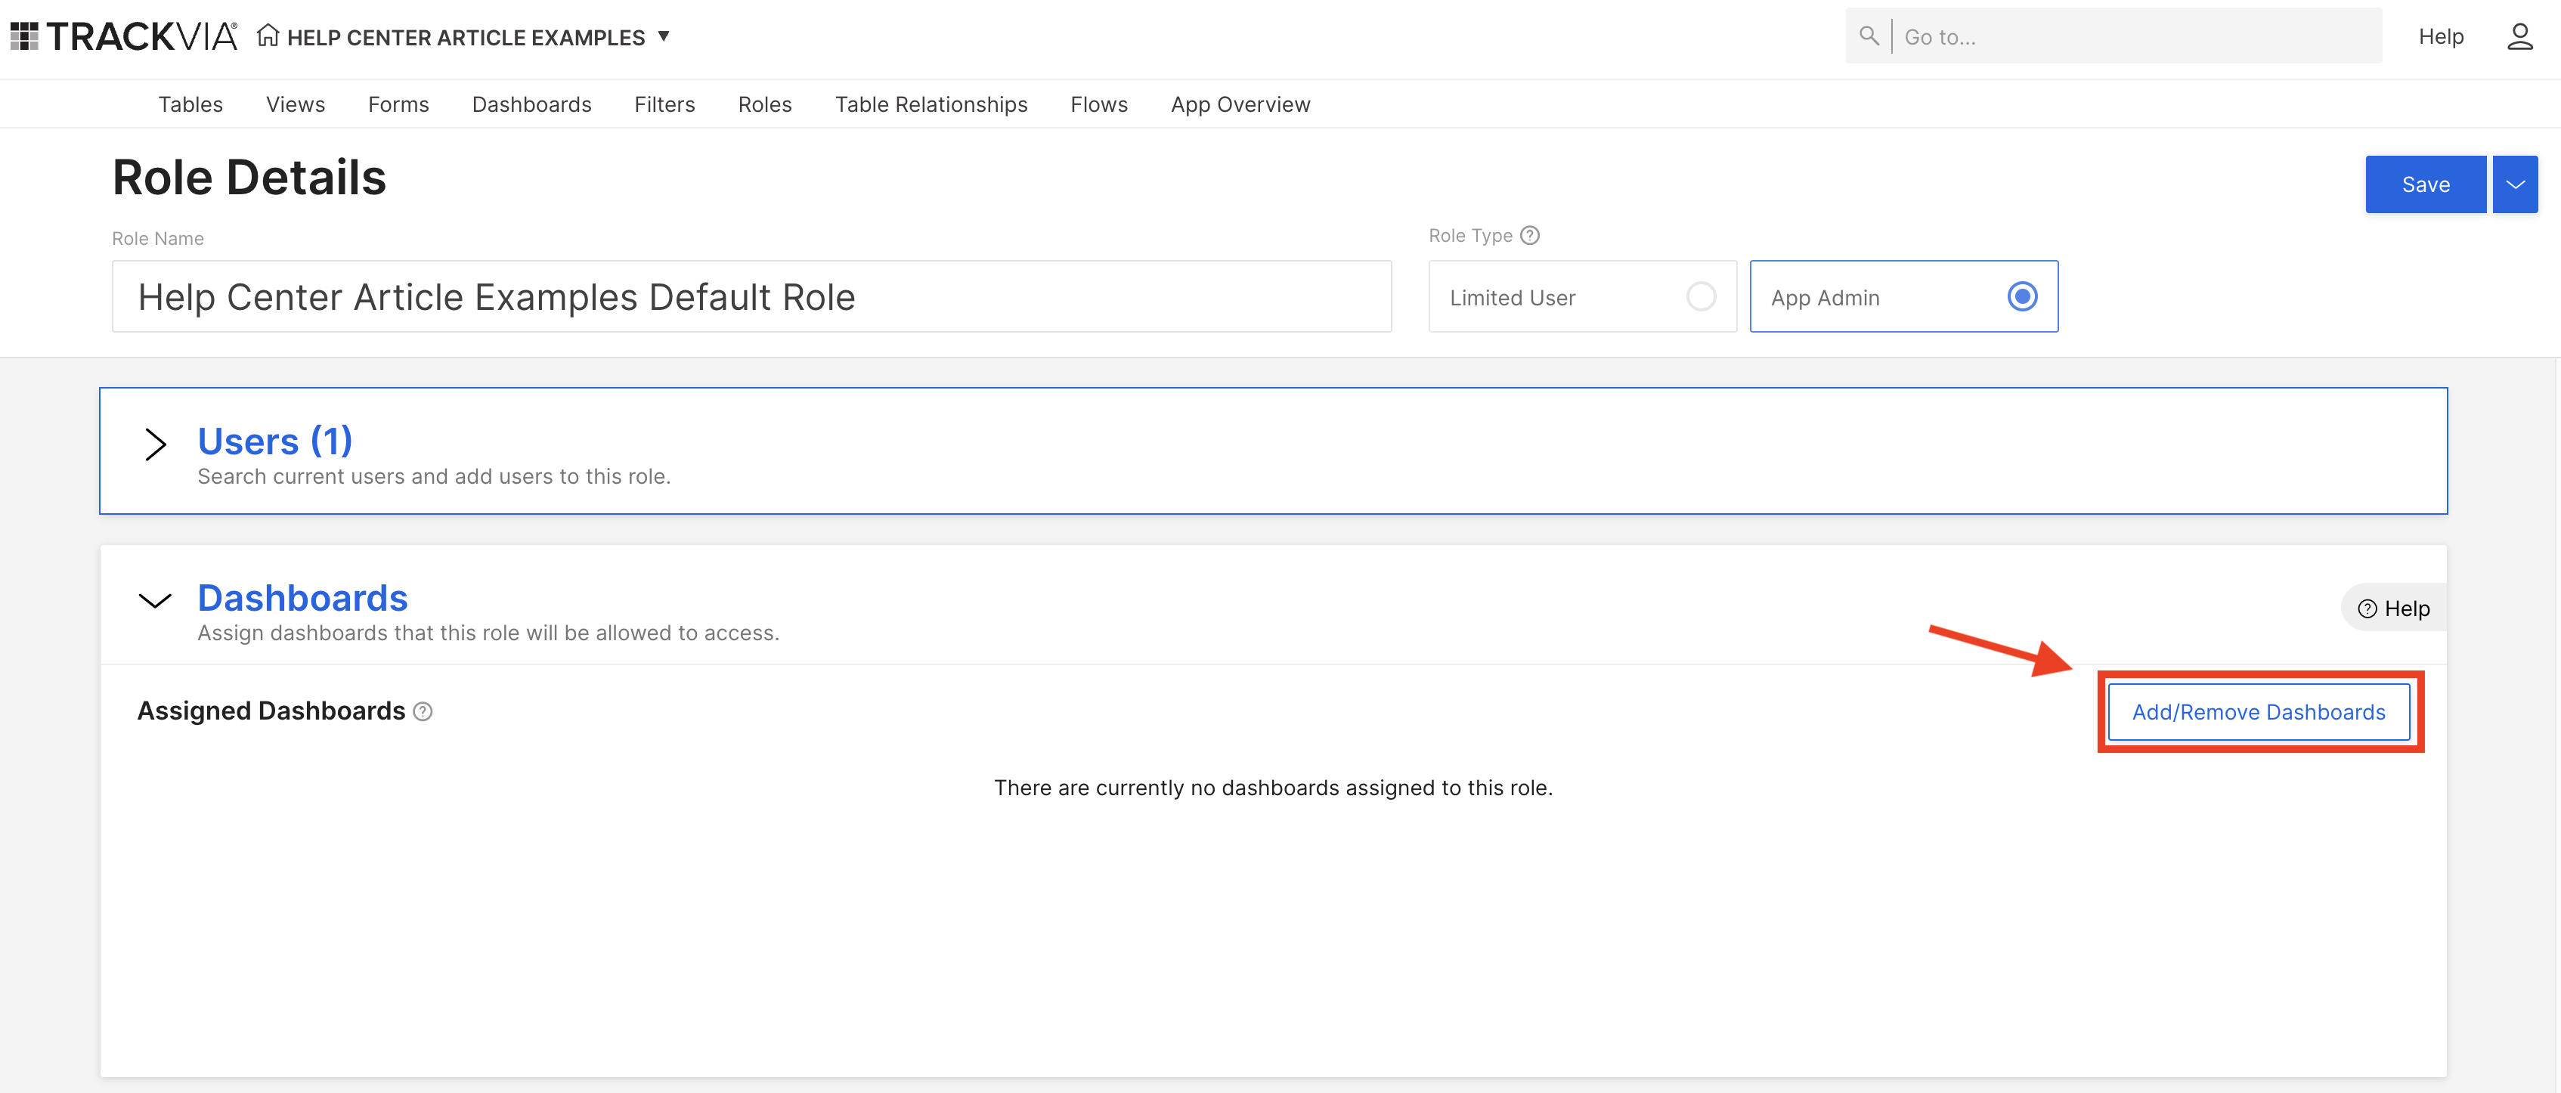Go to the Tables tab
2561x1093 pixels.
[190, 104]
